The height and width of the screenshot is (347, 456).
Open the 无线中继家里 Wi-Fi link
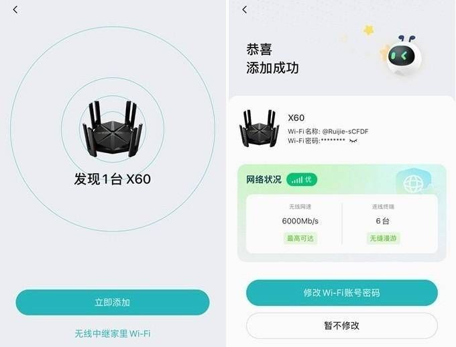(113, 334)
